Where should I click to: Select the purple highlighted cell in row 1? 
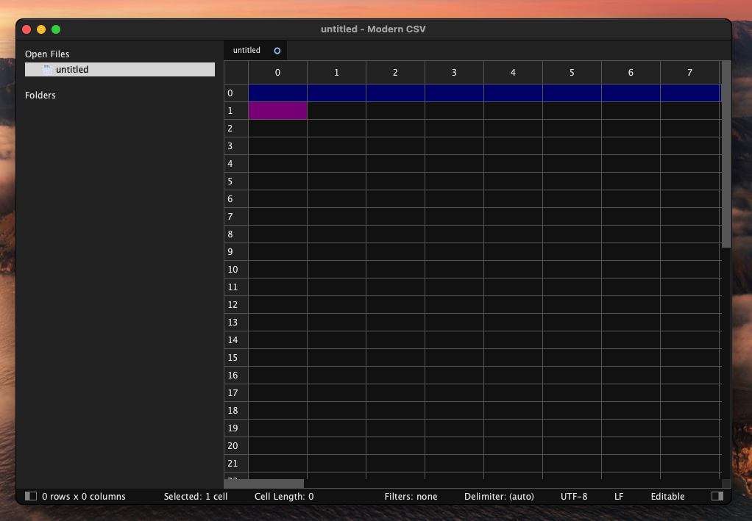277,111
